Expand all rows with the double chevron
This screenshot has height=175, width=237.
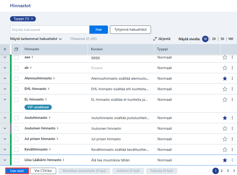(x=5, y=49)
